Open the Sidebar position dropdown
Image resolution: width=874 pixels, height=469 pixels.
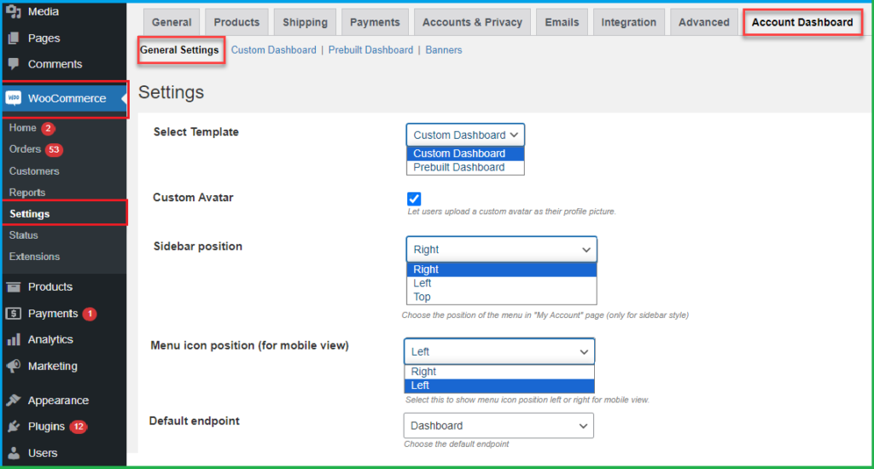coord(502,250)
